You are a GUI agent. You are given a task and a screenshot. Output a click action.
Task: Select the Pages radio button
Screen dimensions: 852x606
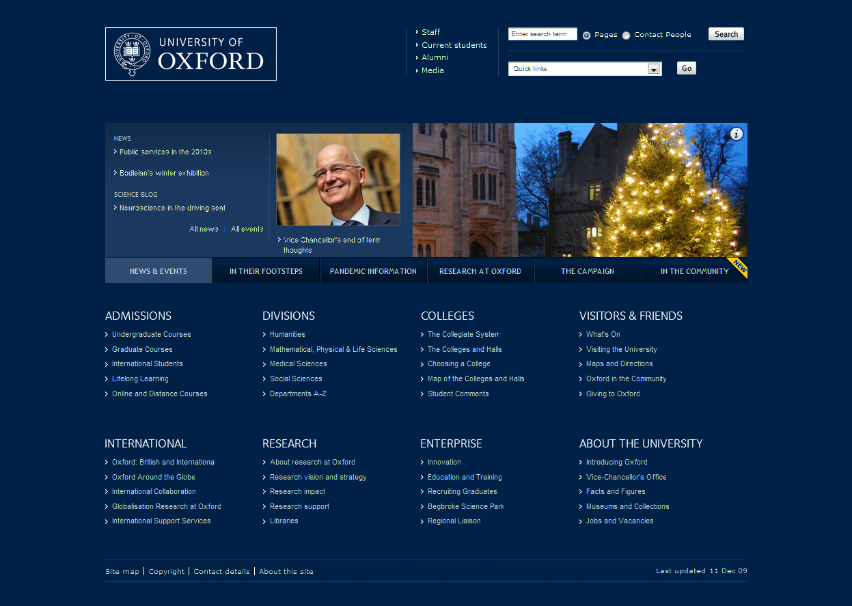(586, 36)
